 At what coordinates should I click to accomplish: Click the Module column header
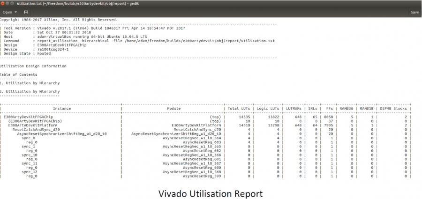pyautogui.click(x=173, y=108)
